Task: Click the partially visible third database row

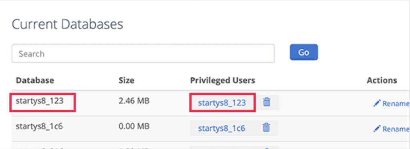Action: (211, 145)
